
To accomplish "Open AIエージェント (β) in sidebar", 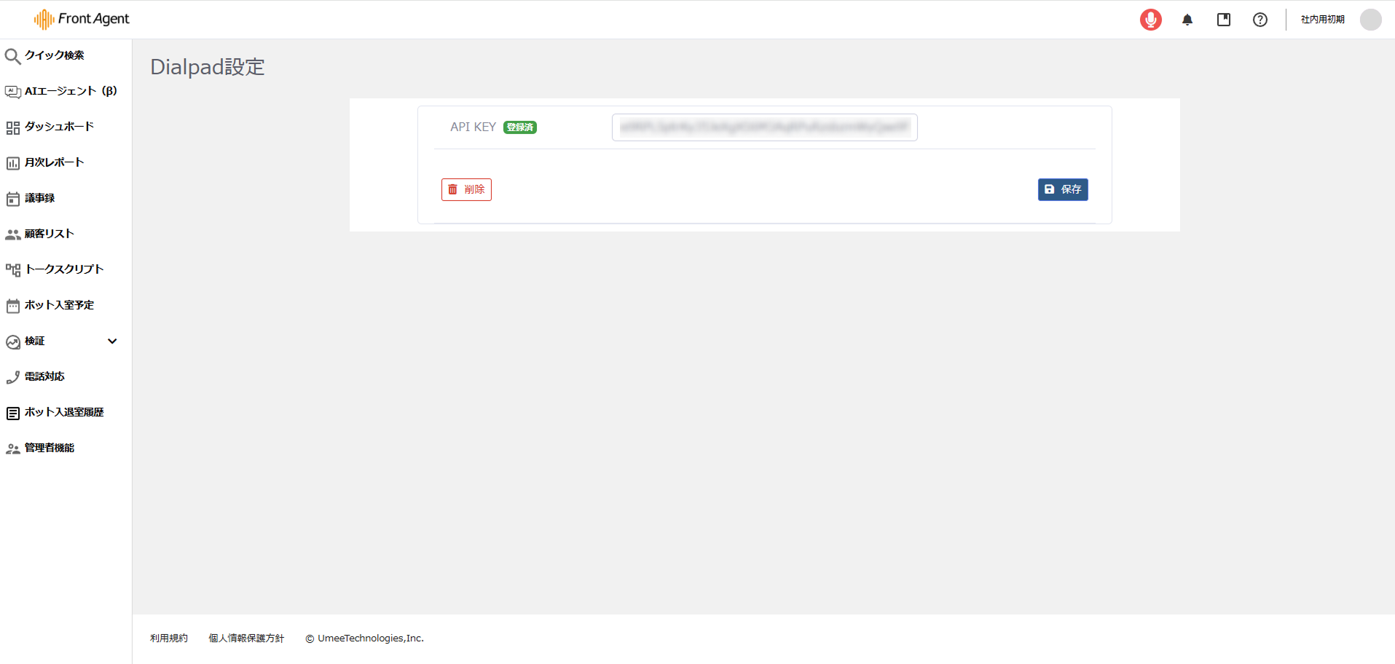I will click(x=70, y=91).
